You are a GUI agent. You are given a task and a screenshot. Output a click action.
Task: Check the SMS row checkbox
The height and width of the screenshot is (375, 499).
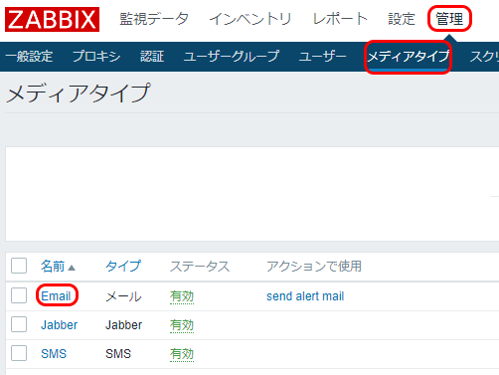pyautogui.click(x=19, y=353)
